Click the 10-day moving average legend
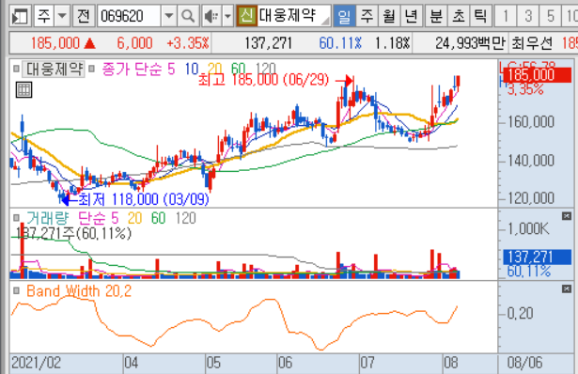Screen dimensions: 578x374 [x=192, y=69]
